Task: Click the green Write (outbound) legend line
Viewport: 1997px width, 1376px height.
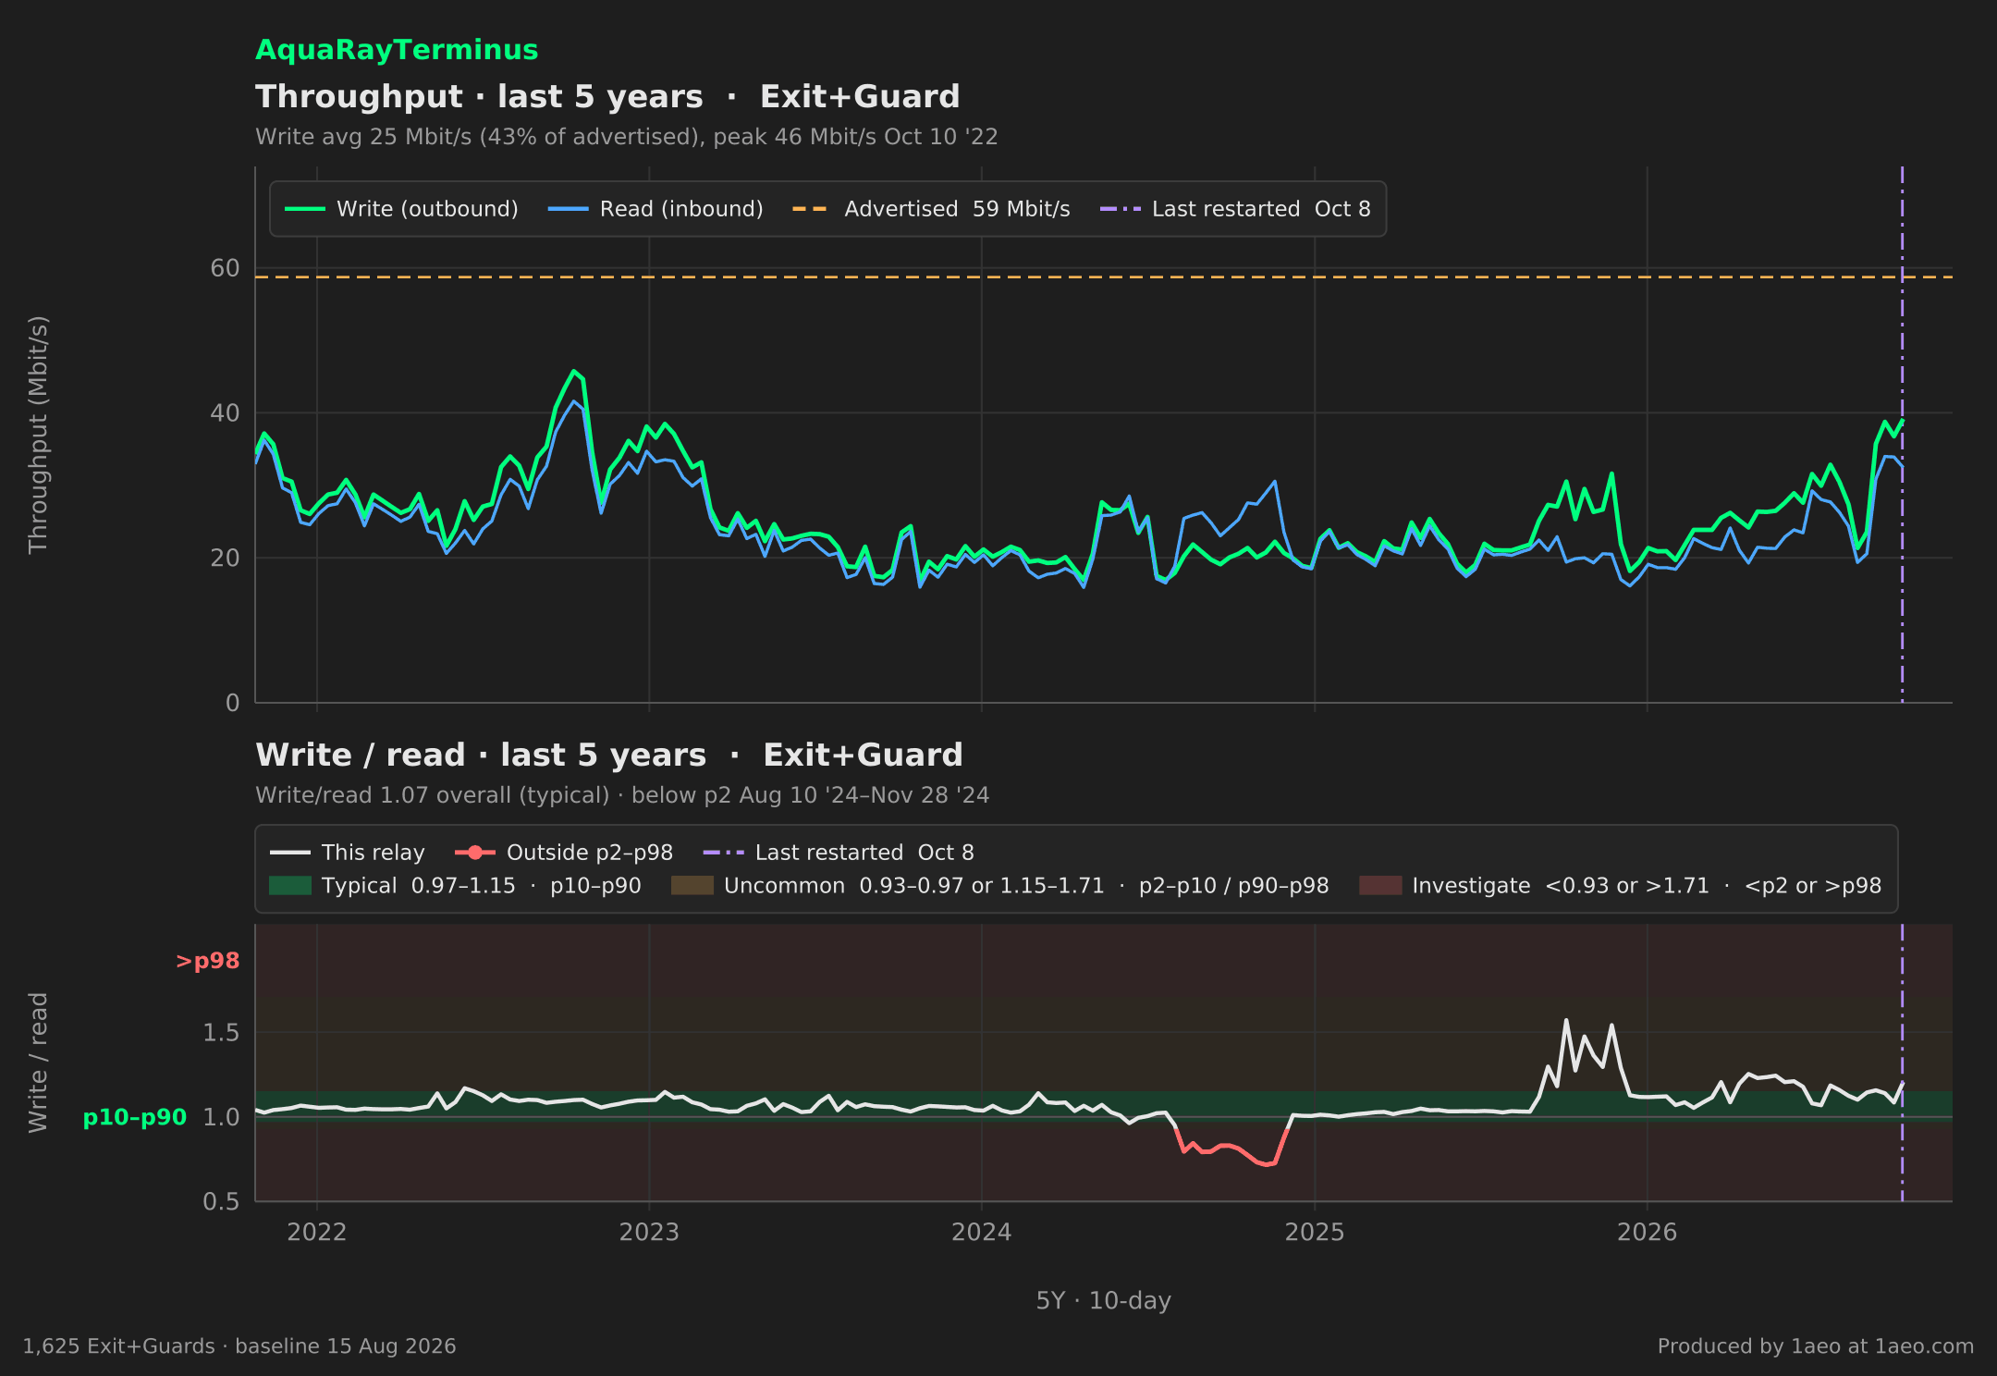Action: 305,209
